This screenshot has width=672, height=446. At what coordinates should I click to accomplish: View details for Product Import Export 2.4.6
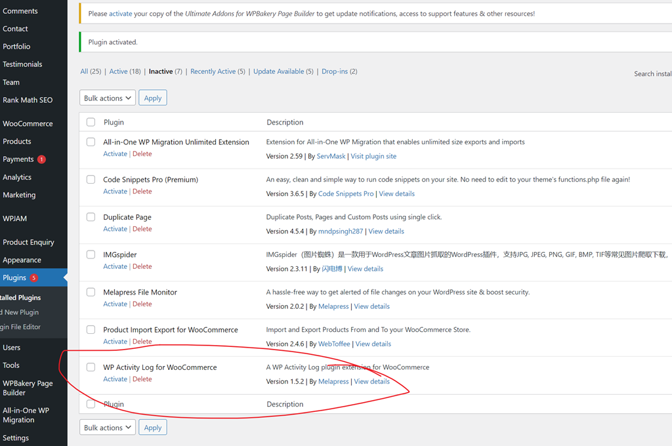click(373, 344)
